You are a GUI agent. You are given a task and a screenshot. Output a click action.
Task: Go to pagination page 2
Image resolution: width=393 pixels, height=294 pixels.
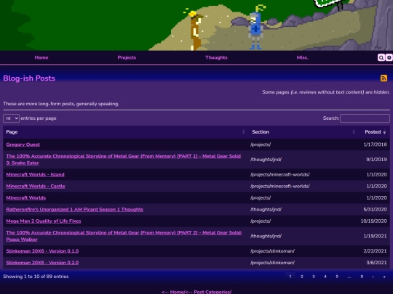coord(302,277)
